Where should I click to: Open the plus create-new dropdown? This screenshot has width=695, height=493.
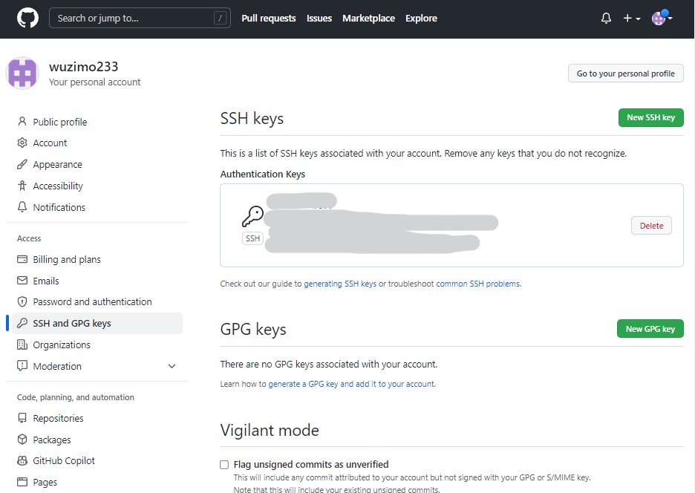pos(631,19)
